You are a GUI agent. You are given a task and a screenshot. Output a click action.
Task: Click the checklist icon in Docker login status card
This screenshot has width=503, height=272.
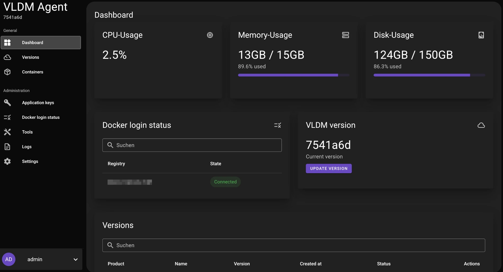(277, 125)
